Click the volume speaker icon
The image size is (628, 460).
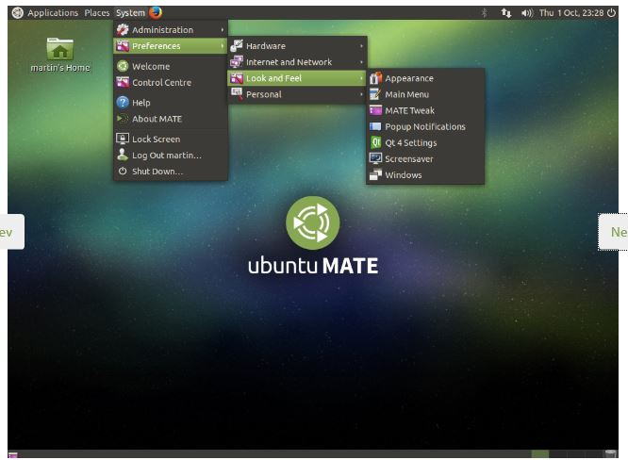click(x=527, y=13)
